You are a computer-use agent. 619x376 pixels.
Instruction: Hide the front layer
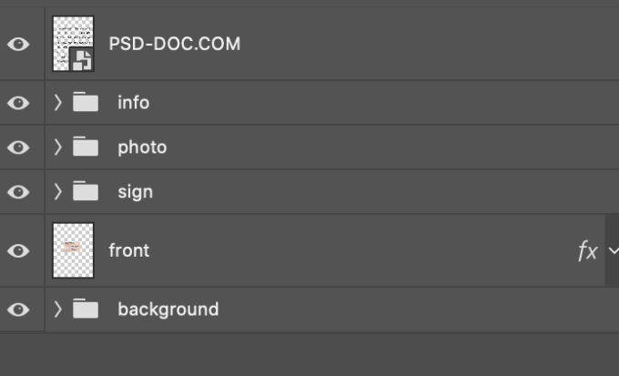[18, 250]
